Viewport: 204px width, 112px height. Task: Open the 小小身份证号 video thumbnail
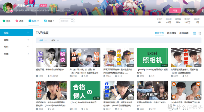pyautogui.click(x=186, y=90)
